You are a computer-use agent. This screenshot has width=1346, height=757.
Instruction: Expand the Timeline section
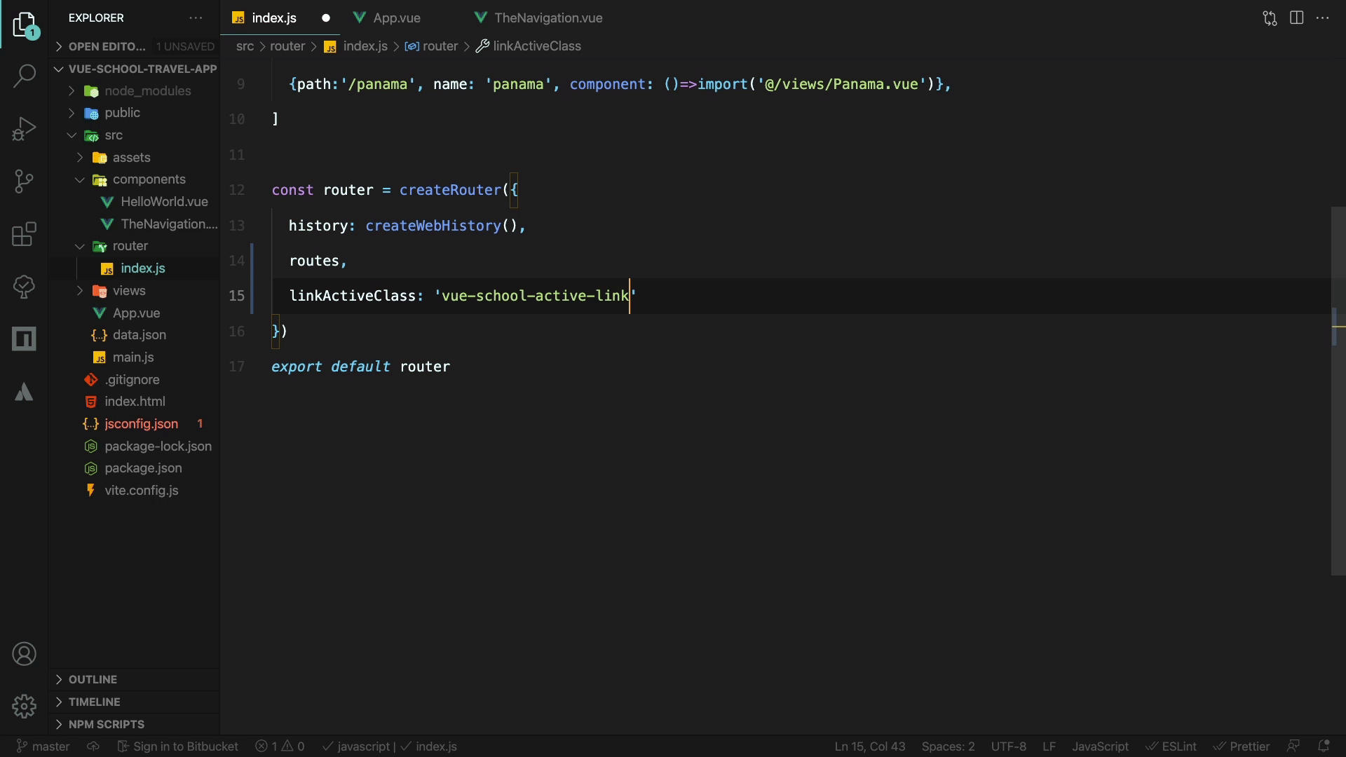(x=135, y=702)
